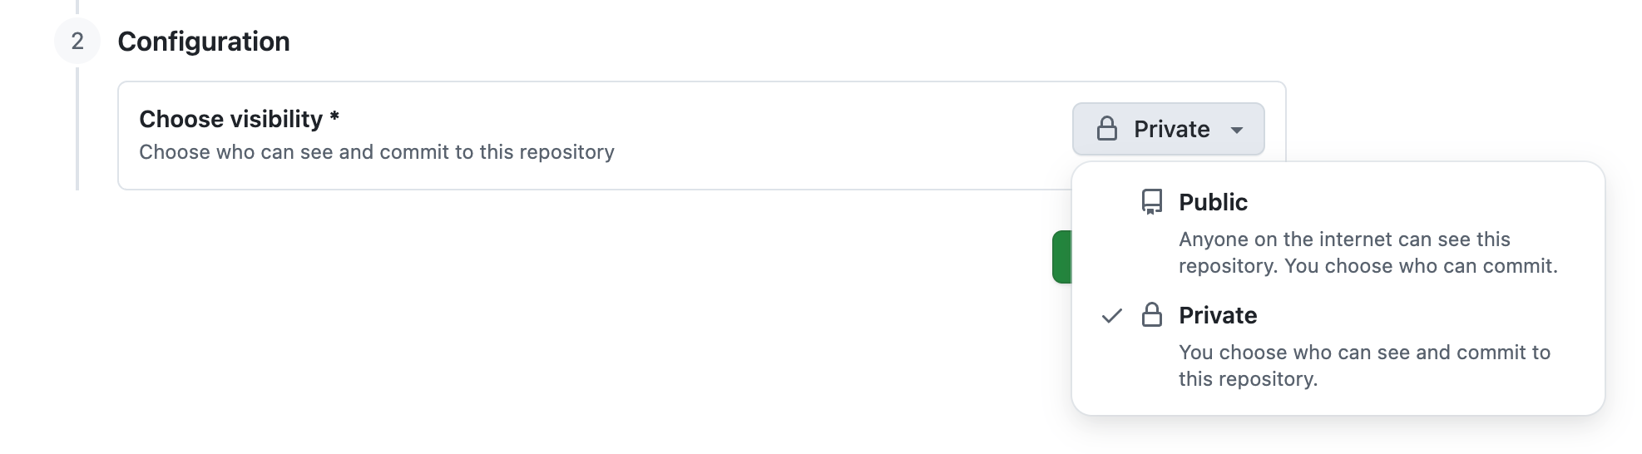Click the bold "Private" title in the menu
Viewport: 1642px width, 454px height.
(1218, 315)
